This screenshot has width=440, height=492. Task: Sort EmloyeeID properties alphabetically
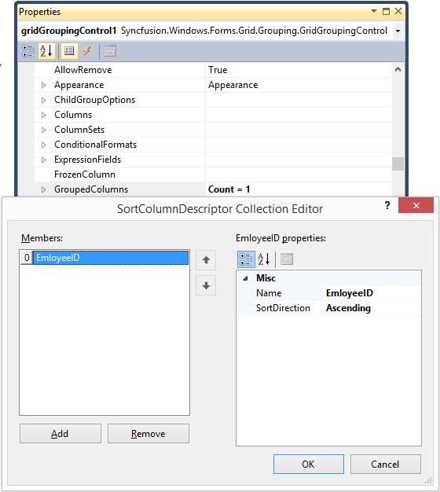pyautogui.click(x=264, y=259)
